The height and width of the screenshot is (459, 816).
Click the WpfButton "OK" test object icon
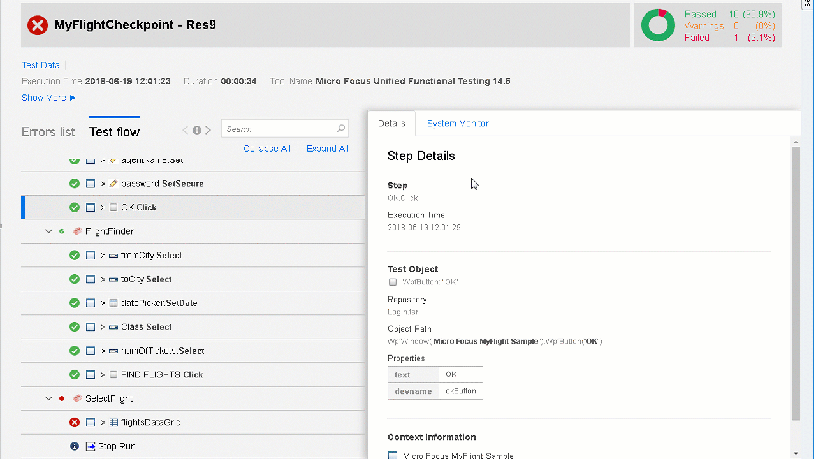(x=393, y=282)
